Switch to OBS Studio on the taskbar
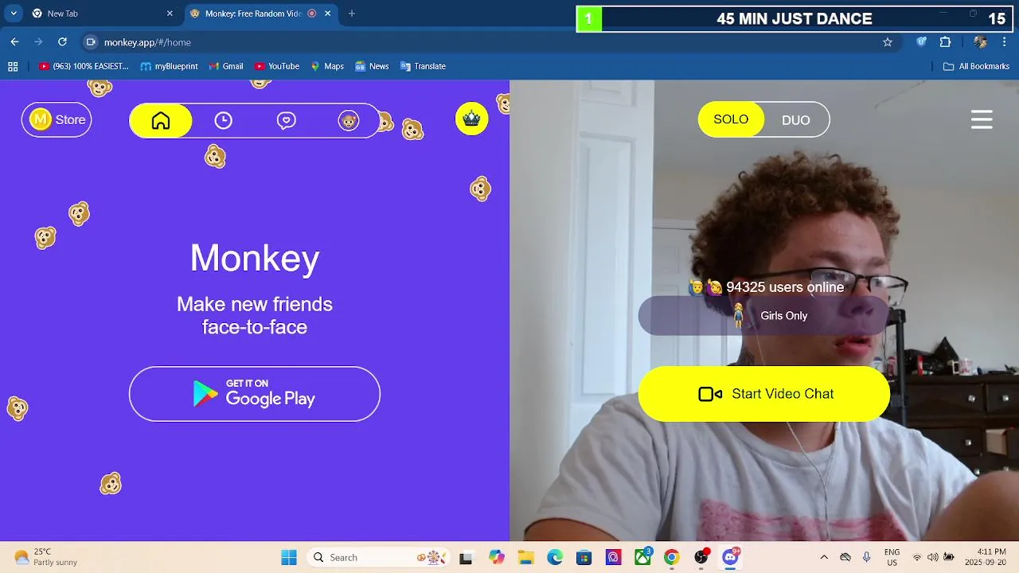Viewport: 1019px width, 573px height. click(701, 558)
